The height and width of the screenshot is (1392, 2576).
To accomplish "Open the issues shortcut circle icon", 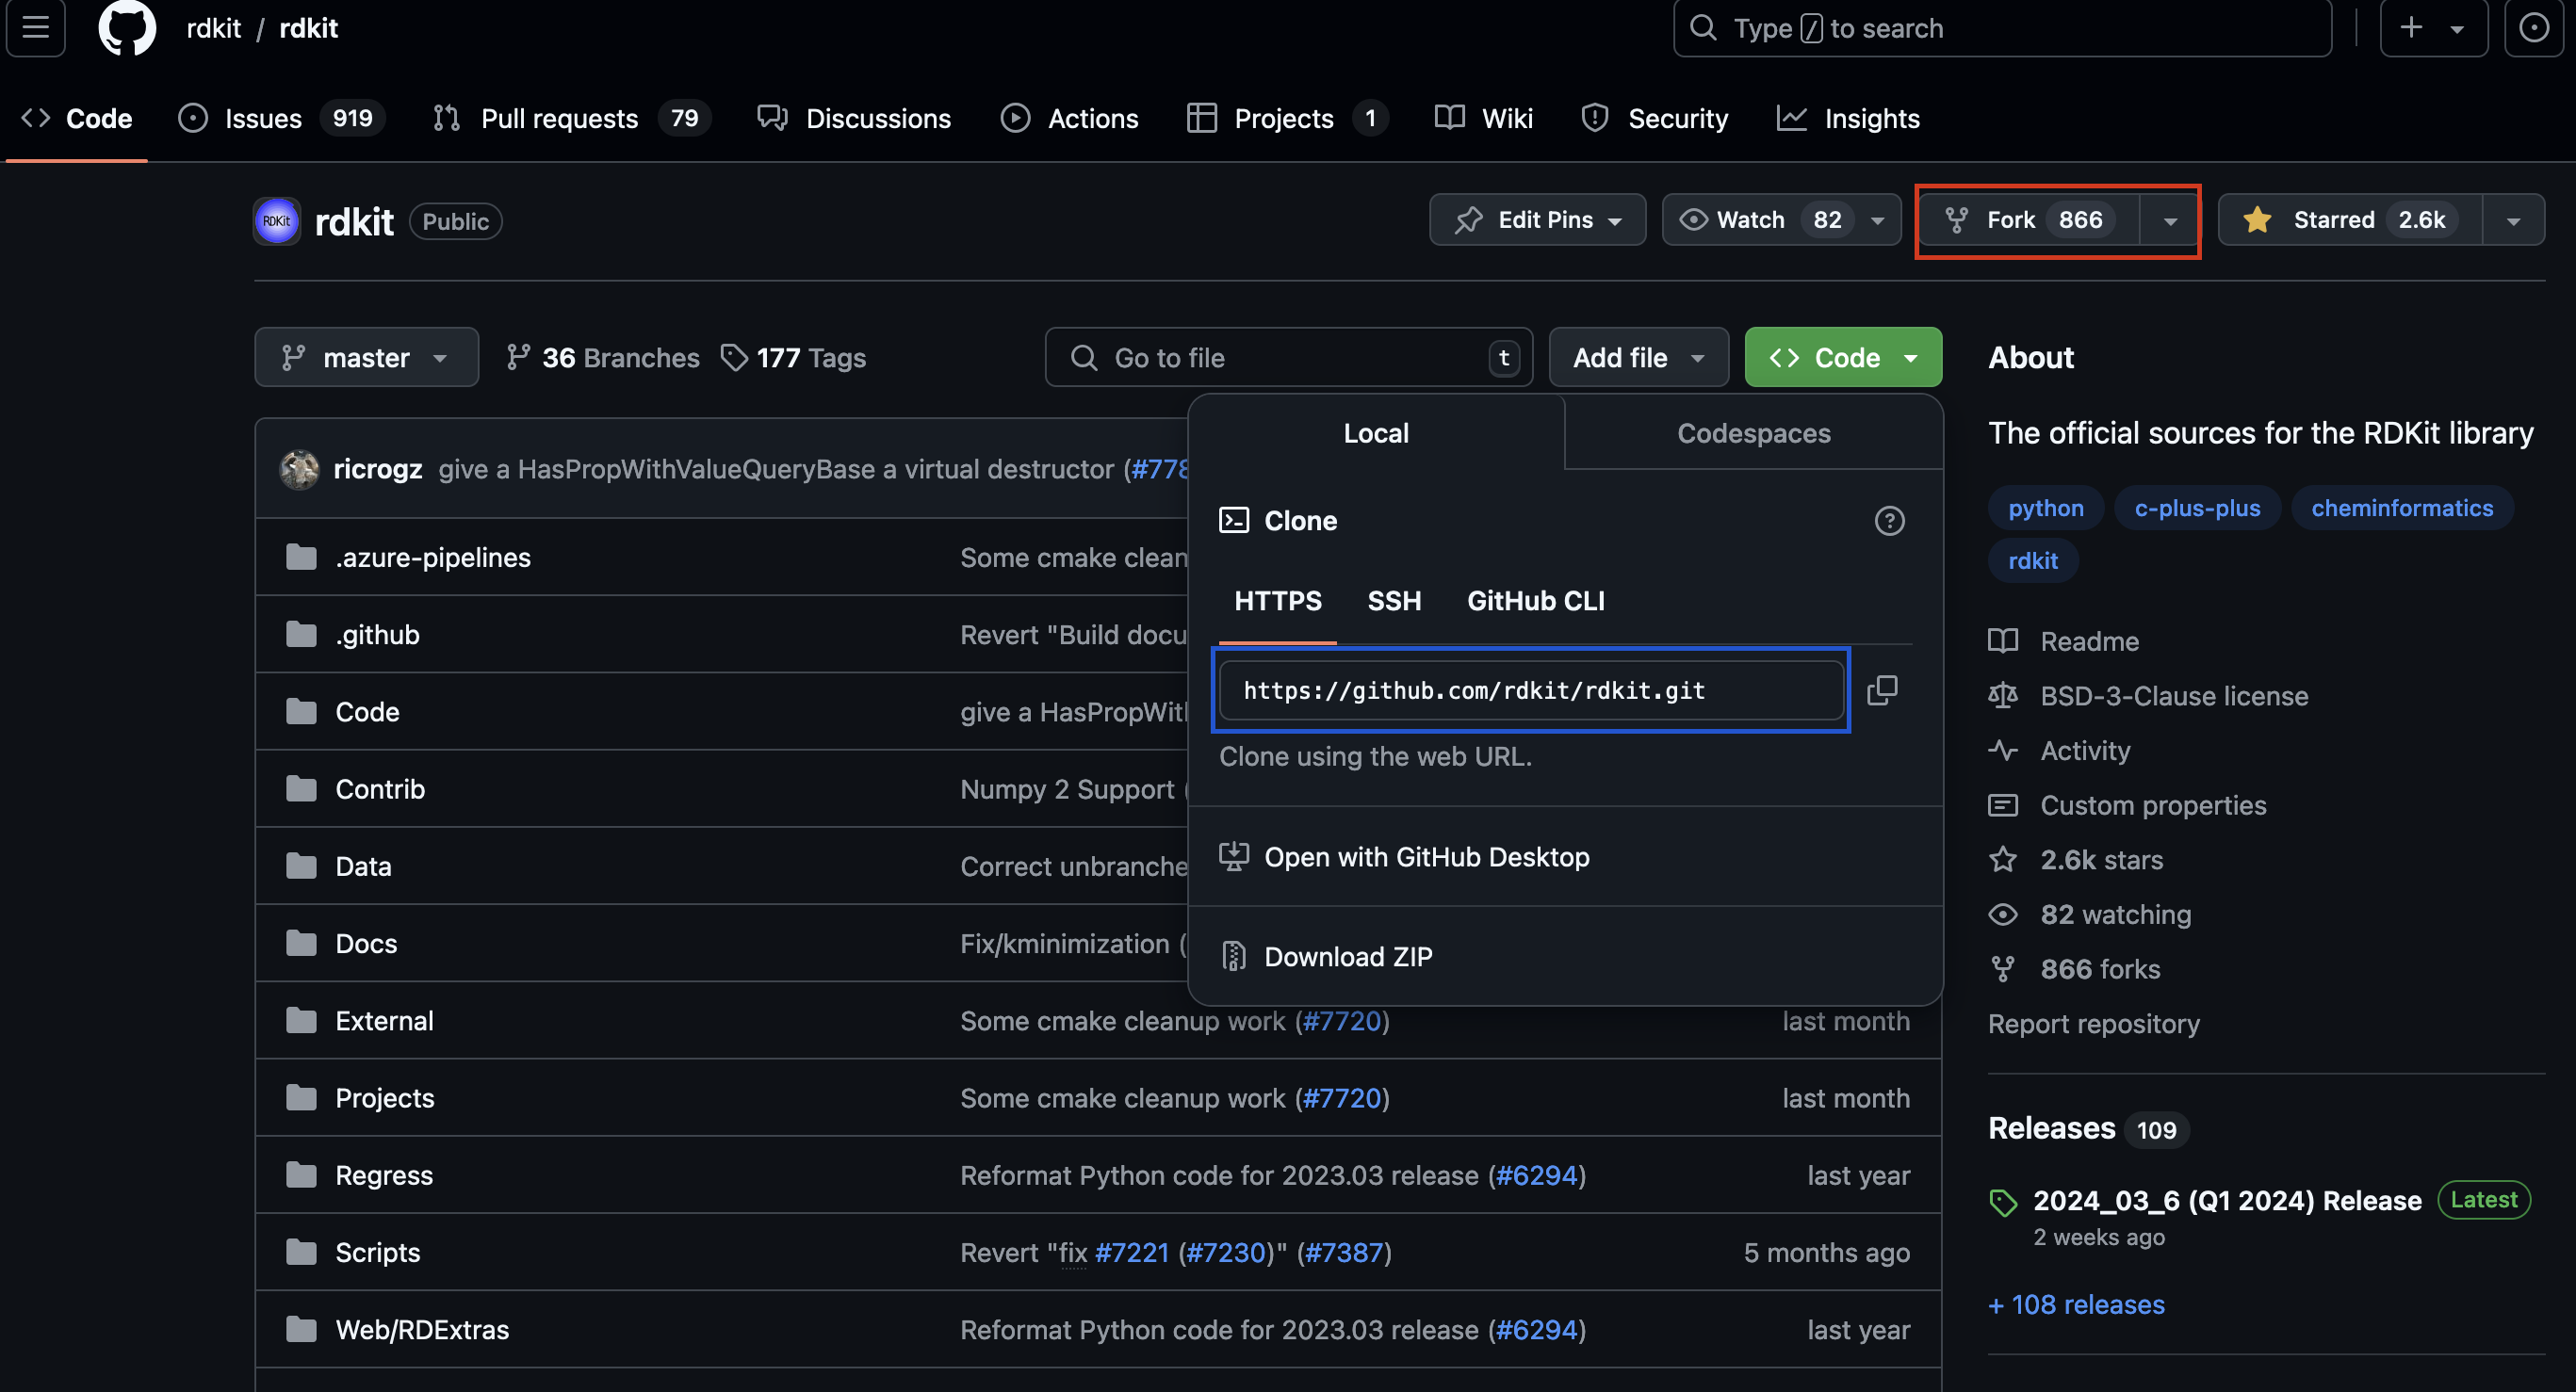I will pyautogui.click(x=2533, y=27).
